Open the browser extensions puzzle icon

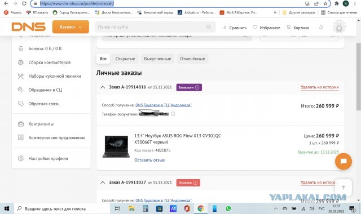(337, 3)
